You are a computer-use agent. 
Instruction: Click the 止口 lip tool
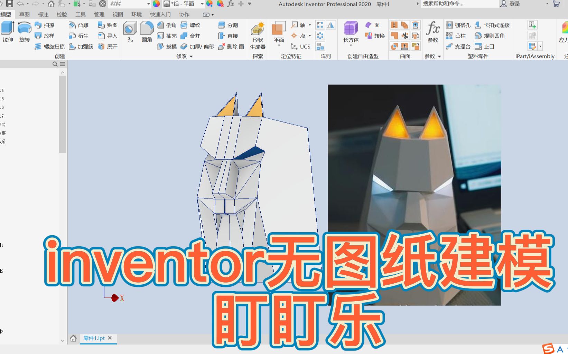point(485,47)
